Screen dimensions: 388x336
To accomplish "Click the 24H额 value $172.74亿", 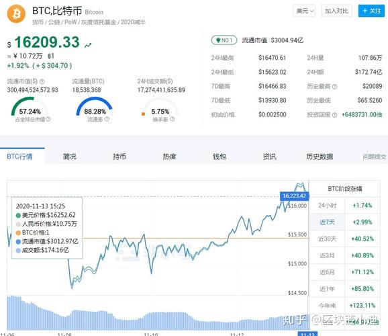I will click(369, 72).
